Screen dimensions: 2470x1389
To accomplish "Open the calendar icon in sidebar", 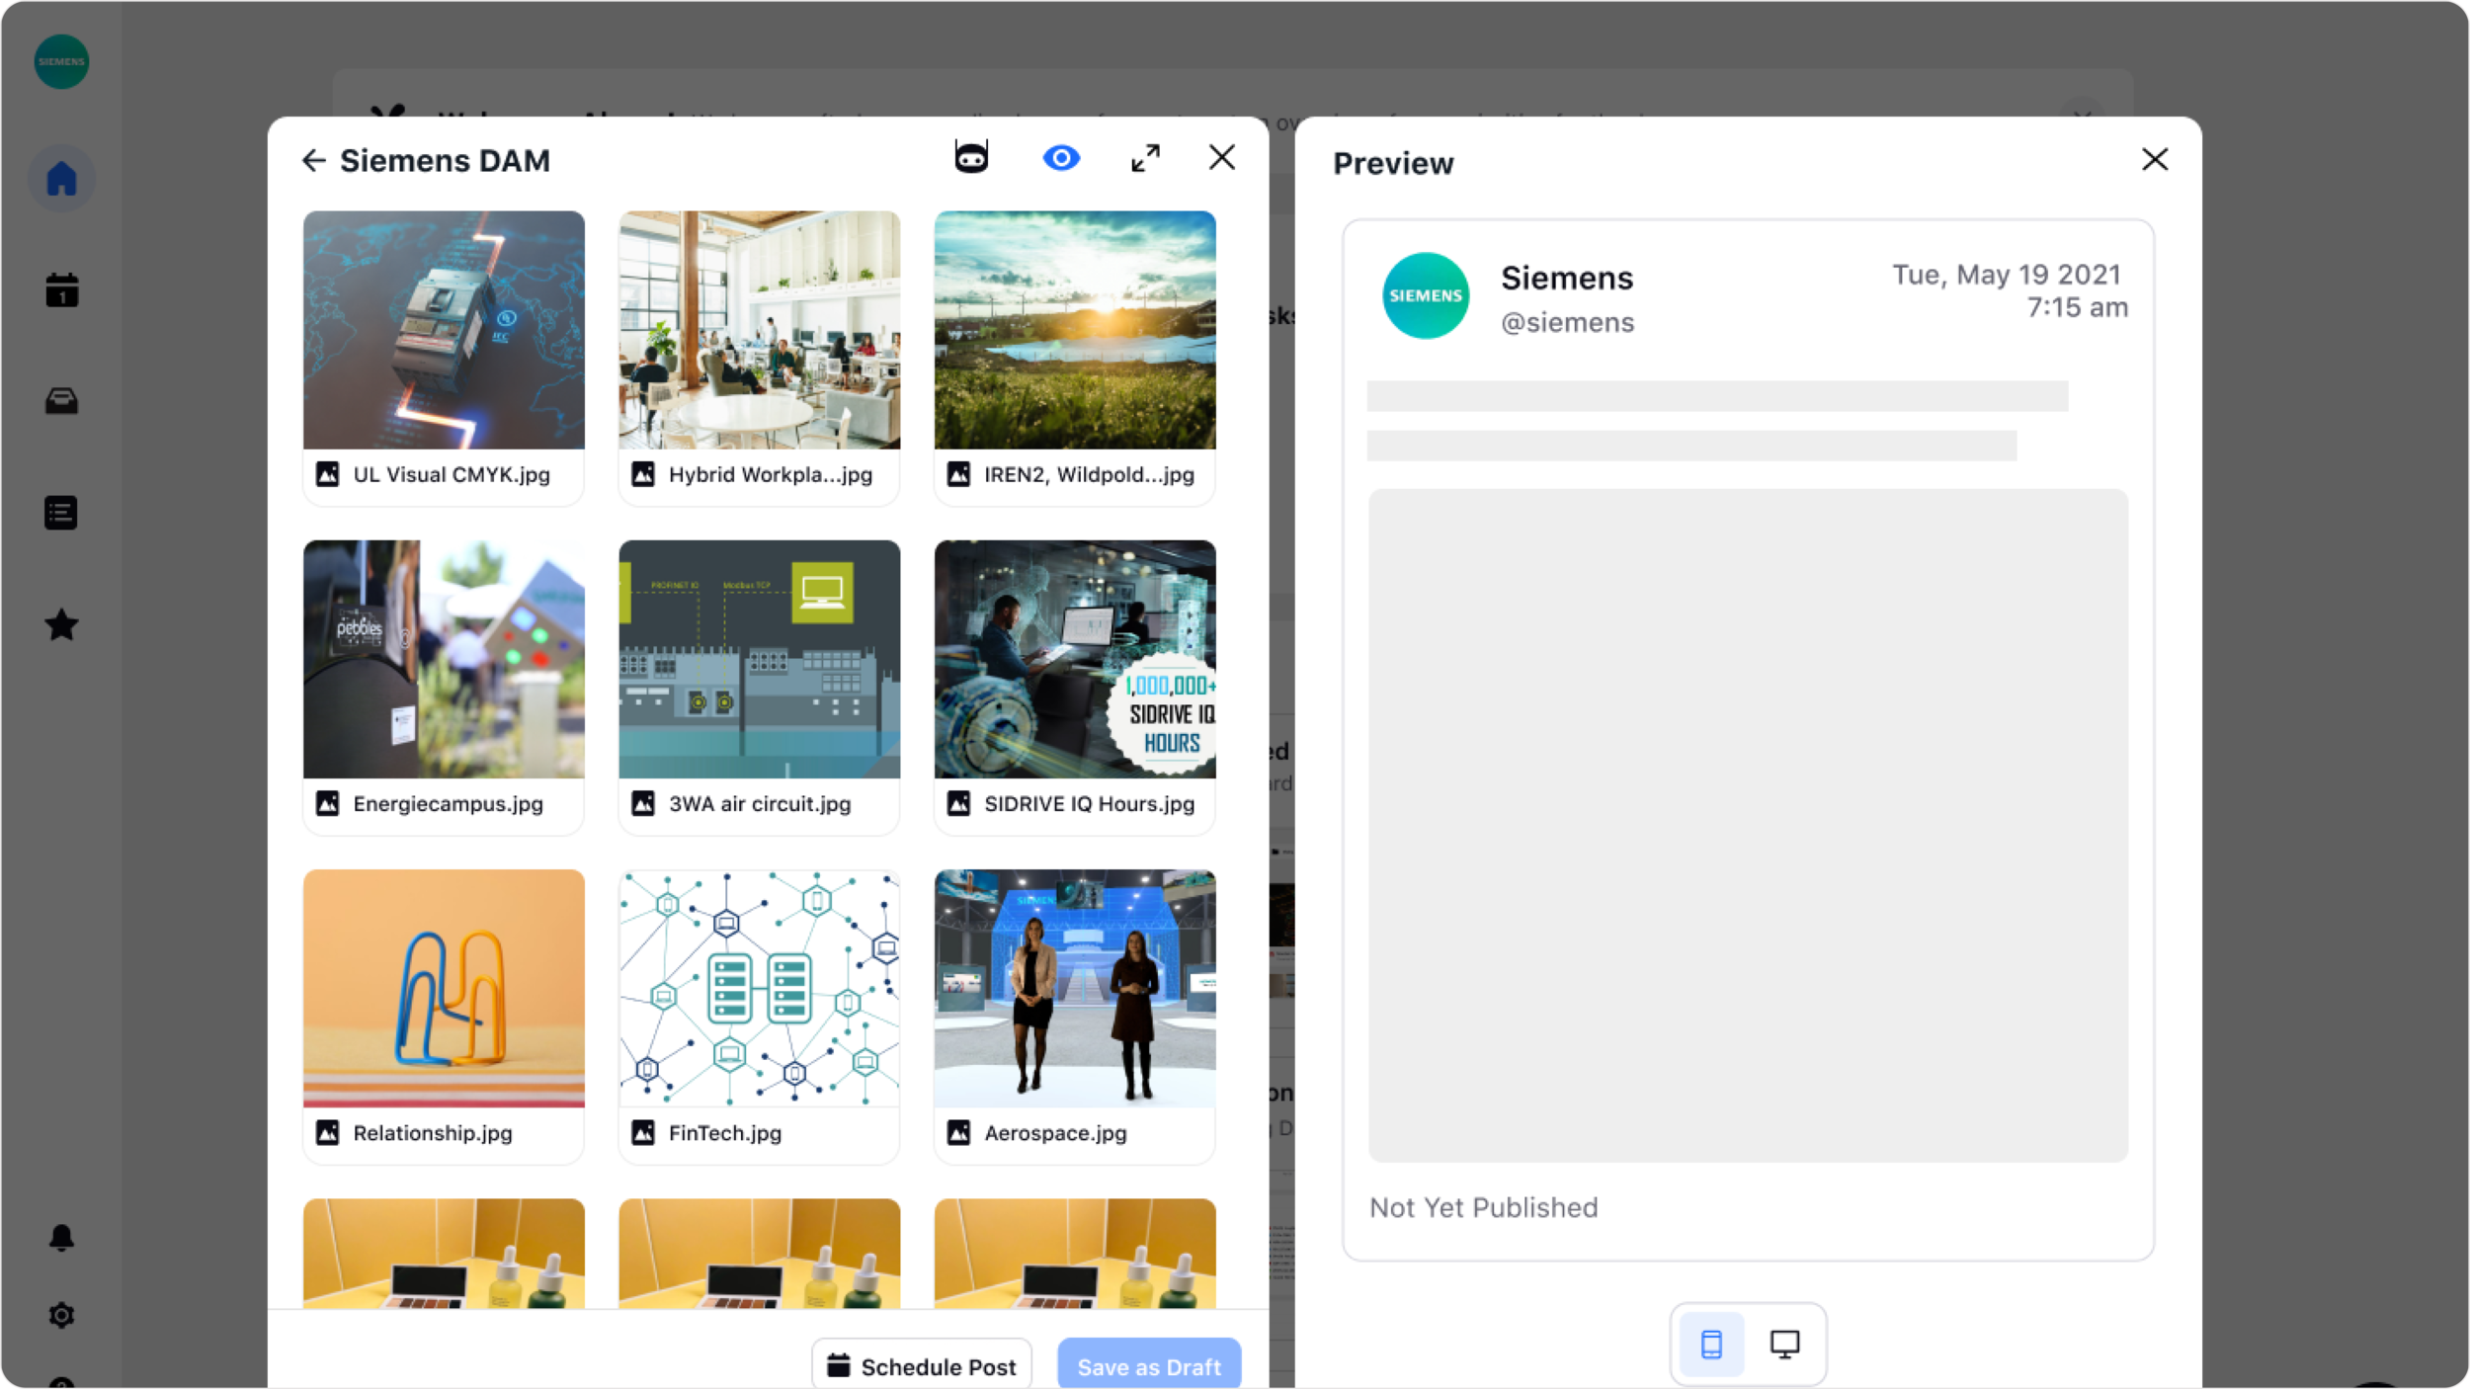I will coord(61,290).
